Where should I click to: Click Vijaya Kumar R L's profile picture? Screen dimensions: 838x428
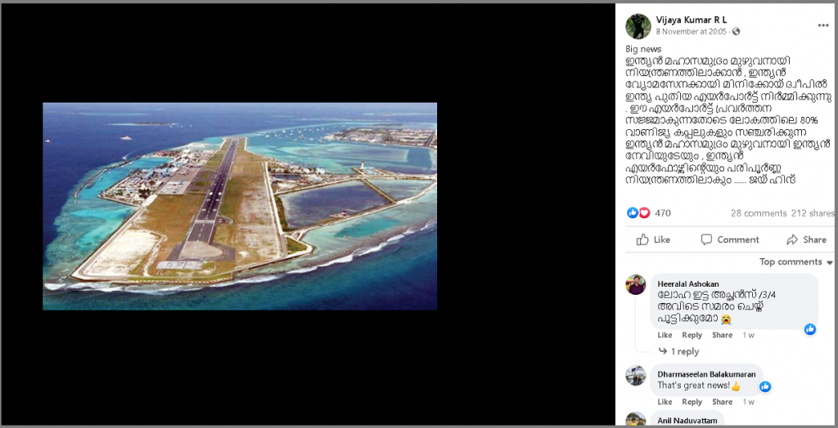point(638,26)
